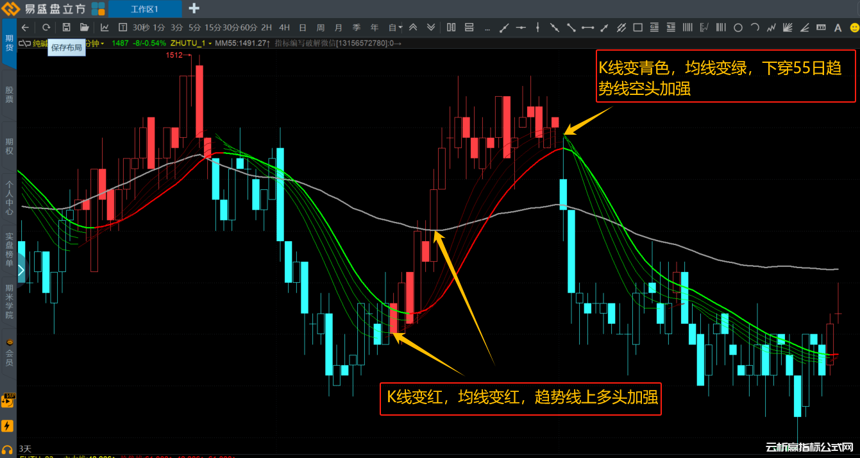Select the circle drawing tool
Screen dimensions: 860x458
tap(738, 28)
